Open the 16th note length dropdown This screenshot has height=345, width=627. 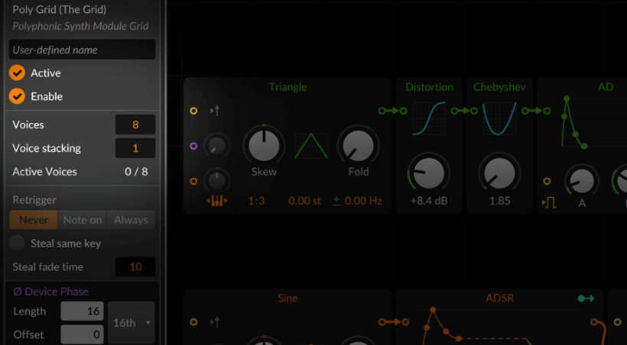point(132,323)
